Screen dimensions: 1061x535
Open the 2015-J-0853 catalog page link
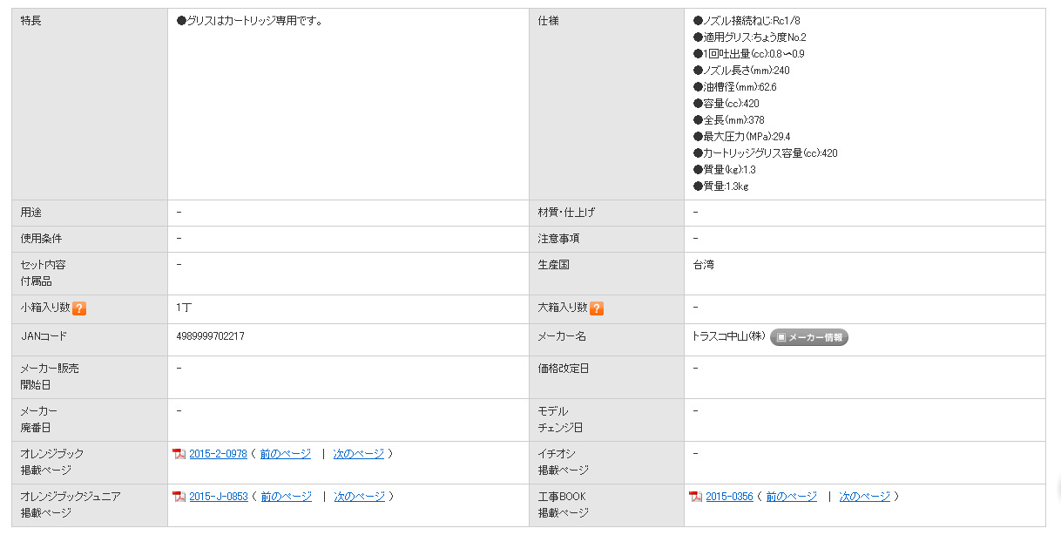[218, 497]
